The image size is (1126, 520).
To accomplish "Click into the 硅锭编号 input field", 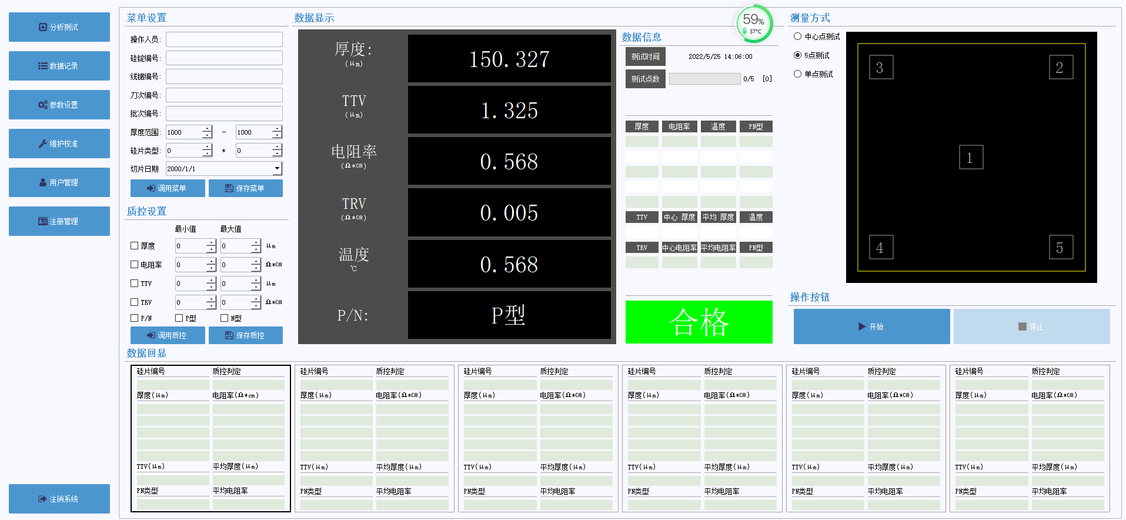I will 224,58.
